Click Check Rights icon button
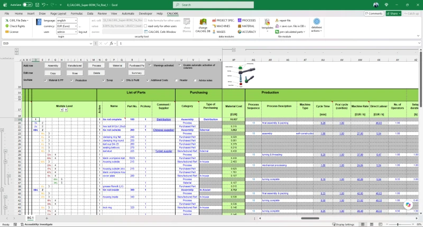This screenshot has width=423, height=227. [x=15, y=26]
